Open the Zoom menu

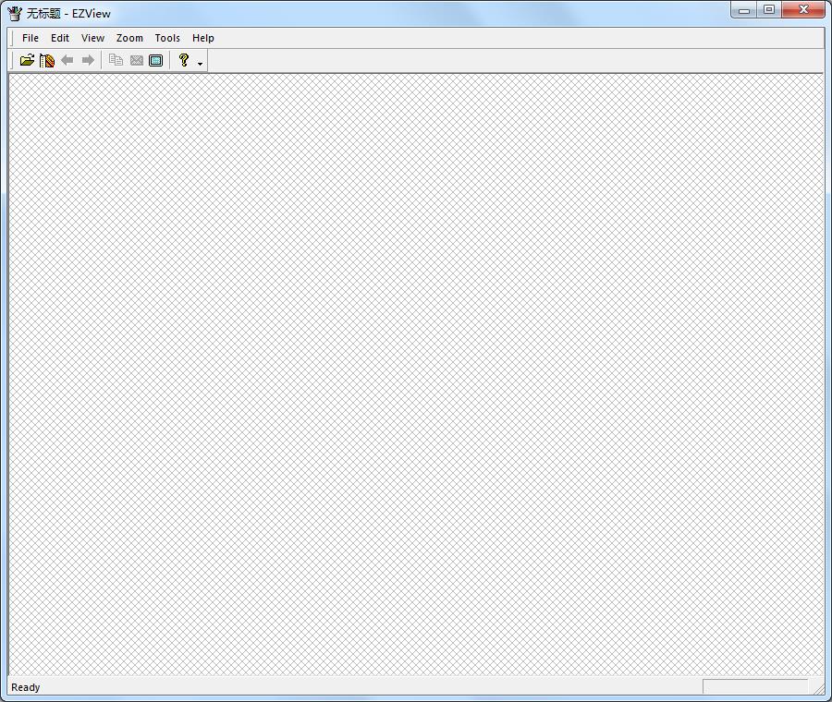pos(129,38)
